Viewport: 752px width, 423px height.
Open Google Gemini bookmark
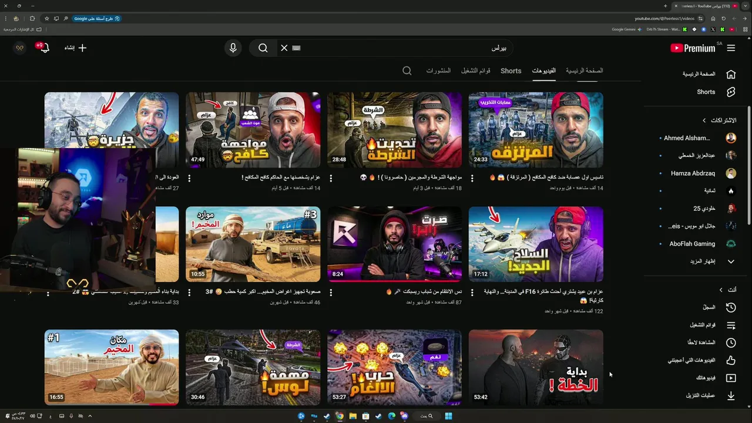[626, 29]
